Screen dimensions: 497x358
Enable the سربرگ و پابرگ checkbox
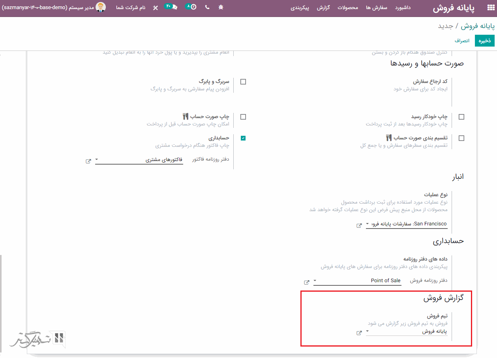[x=243, y=82]
